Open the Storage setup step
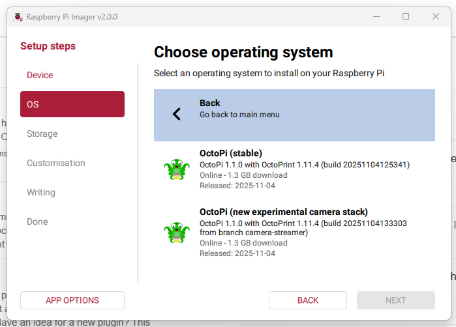This screenshot has height=327, width=456. 42,134
